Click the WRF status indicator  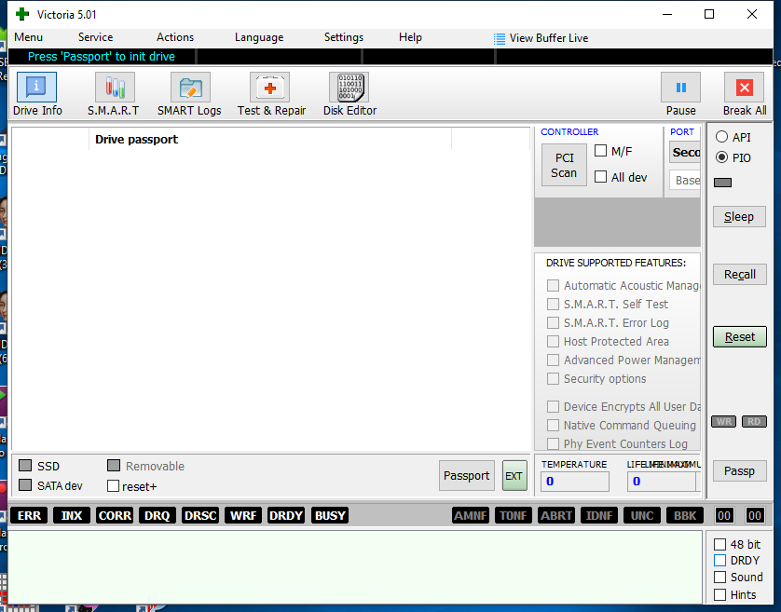[x=243, y=515]
